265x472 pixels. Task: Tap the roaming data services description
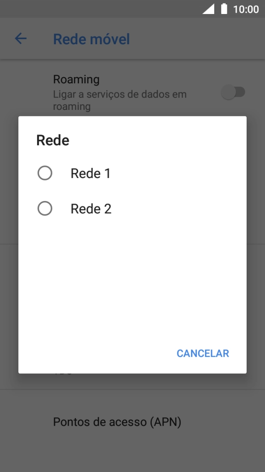tap(119, 100)
